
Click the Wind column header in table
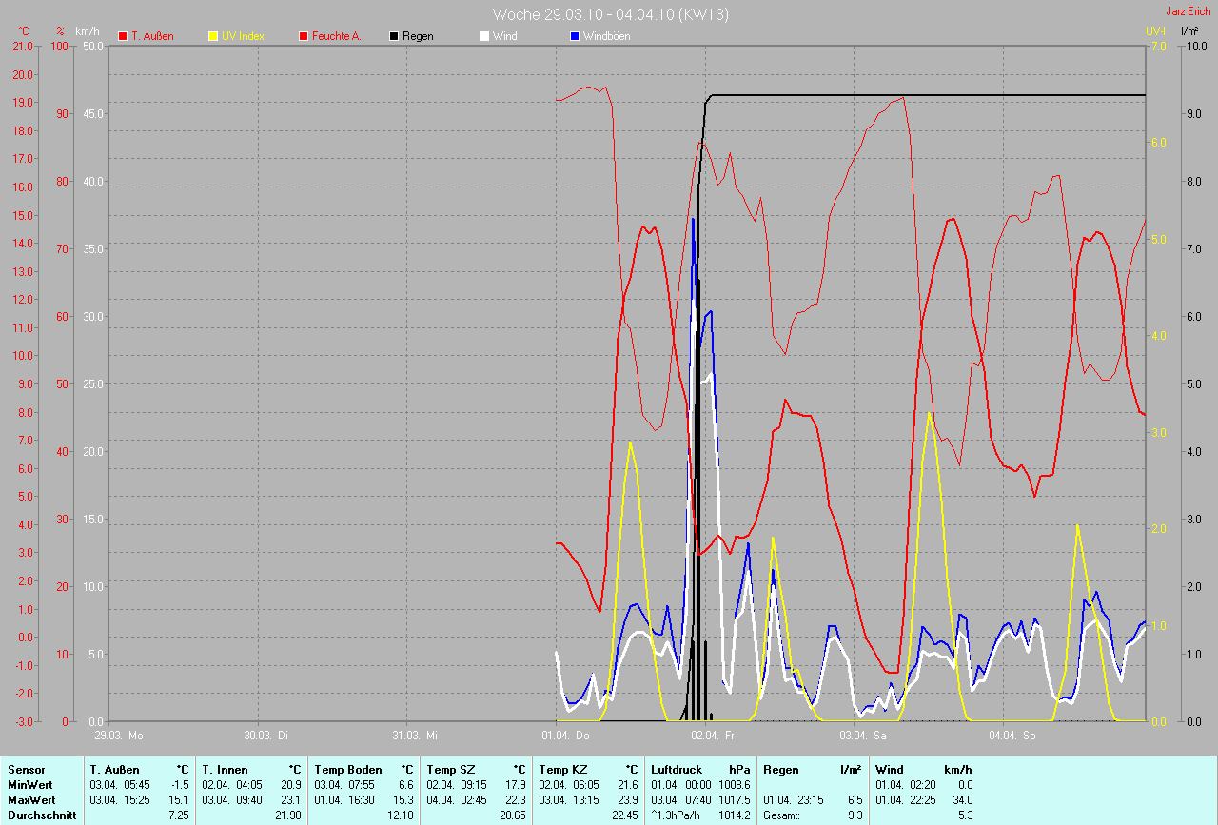(x=889, y=769)
